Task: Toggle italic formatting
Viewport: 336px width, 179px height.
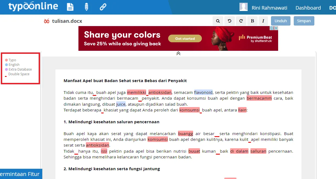Action: [x=263, y=21]
